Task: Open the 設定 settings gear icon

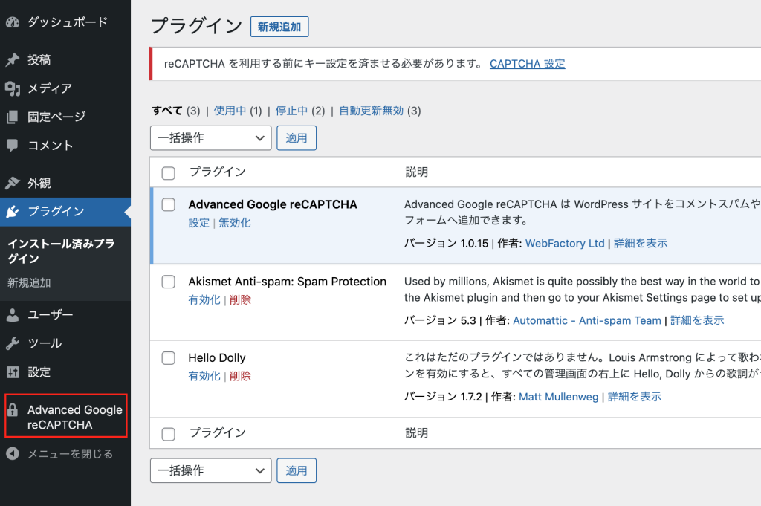Action: (13, 372)
